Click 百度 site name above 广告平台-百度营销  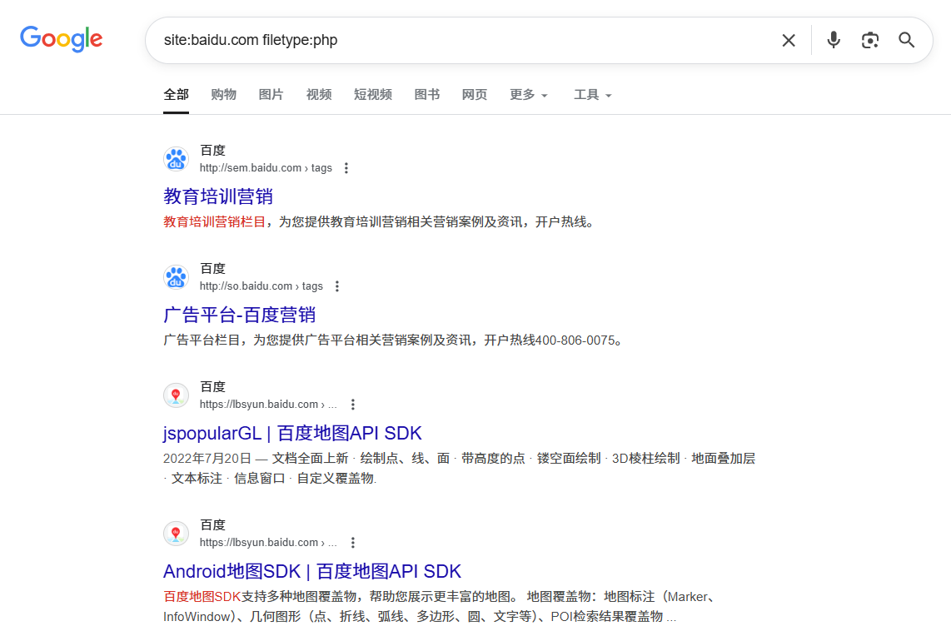213,269
